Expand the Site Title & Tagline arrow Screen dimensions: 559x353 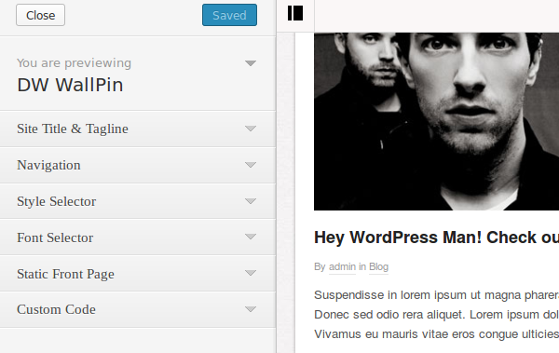pos(251,129)
